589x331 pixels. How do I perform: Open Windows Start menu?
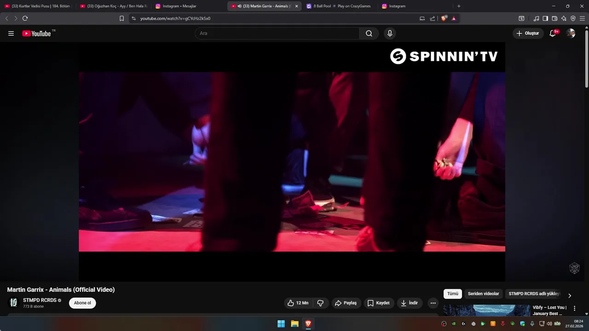[x=281, y=324]
